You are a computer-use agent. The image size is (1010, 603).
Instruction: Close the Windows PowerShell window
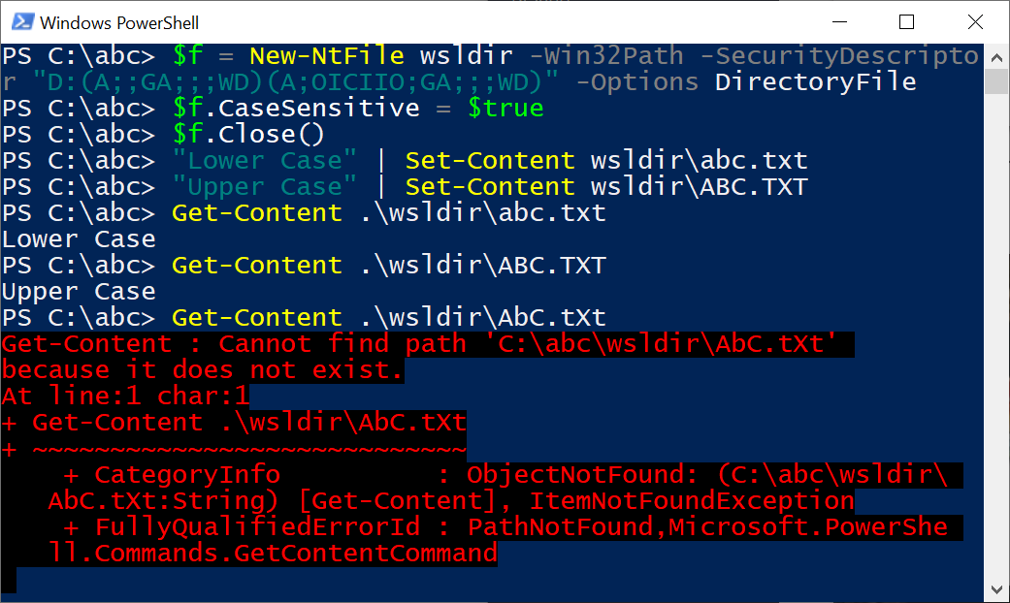975,22
